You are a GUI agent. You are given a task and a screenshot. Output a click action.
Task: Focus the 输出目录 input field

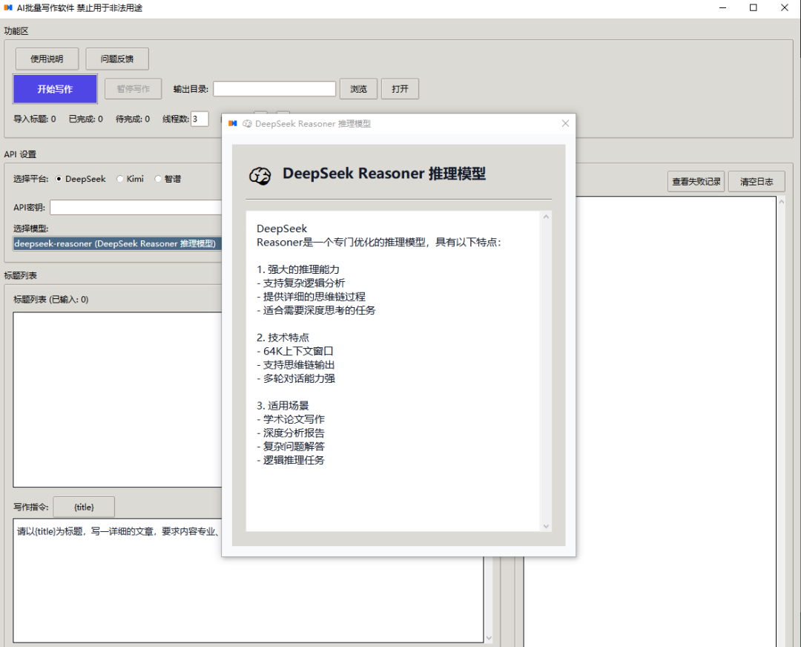pyautogui.click(x=274, y=89)
